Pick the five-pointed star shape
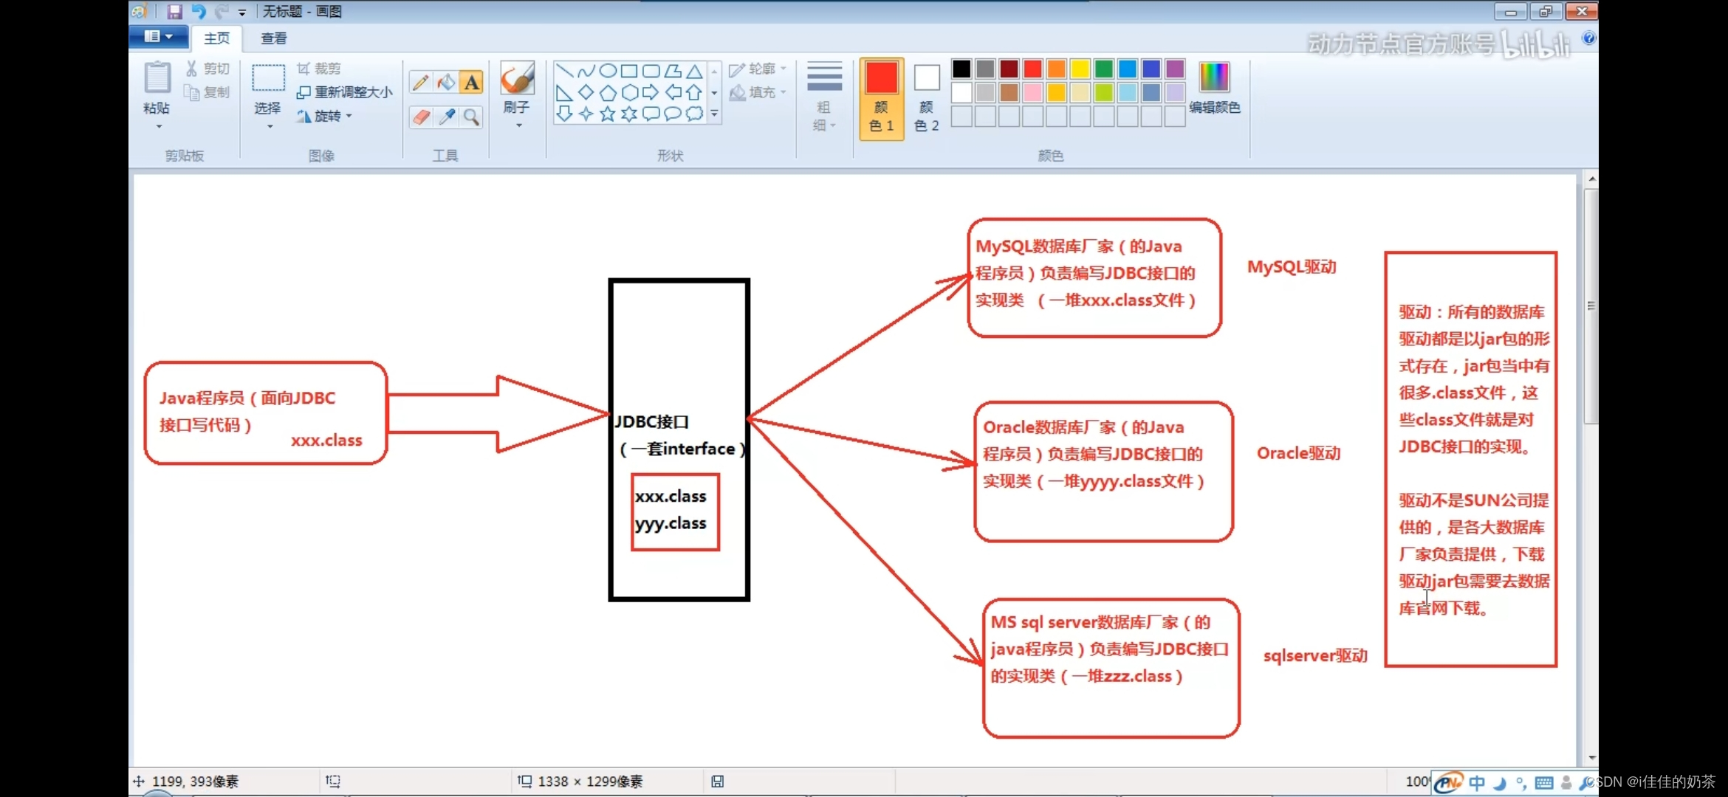 click(x=607, y=114)
